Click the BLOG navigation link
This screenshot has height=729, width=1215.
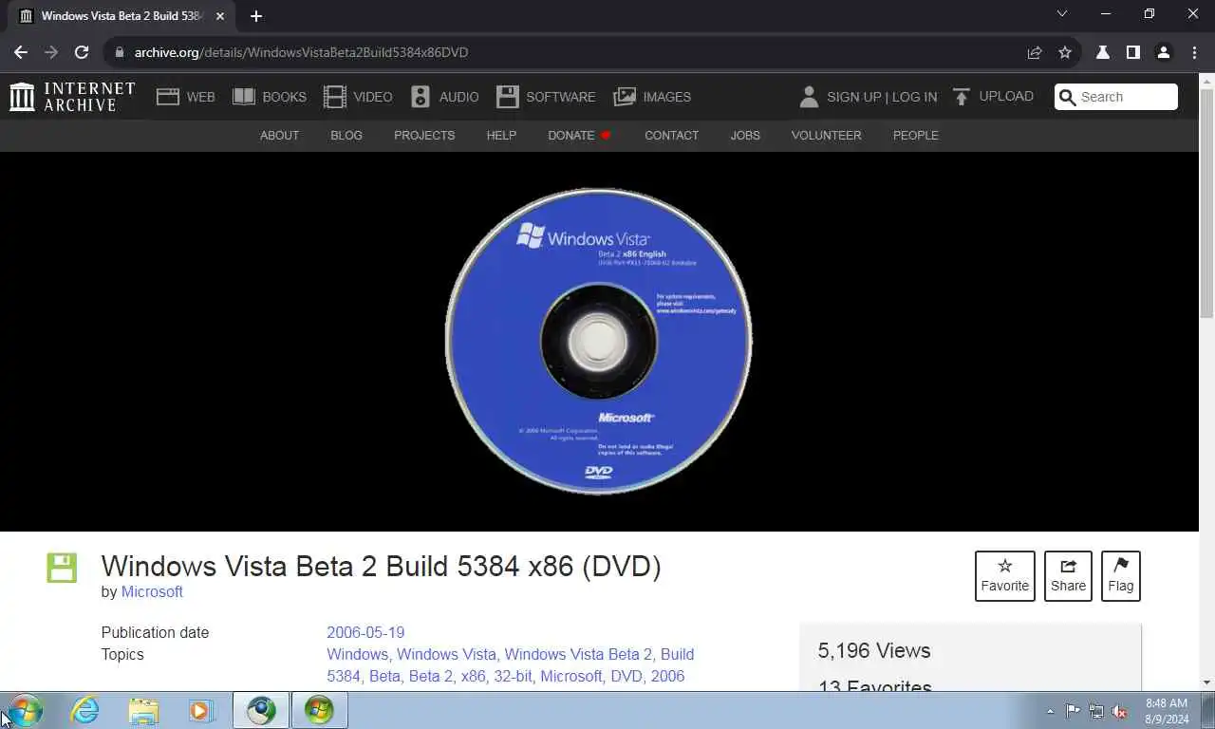[346, 136]
